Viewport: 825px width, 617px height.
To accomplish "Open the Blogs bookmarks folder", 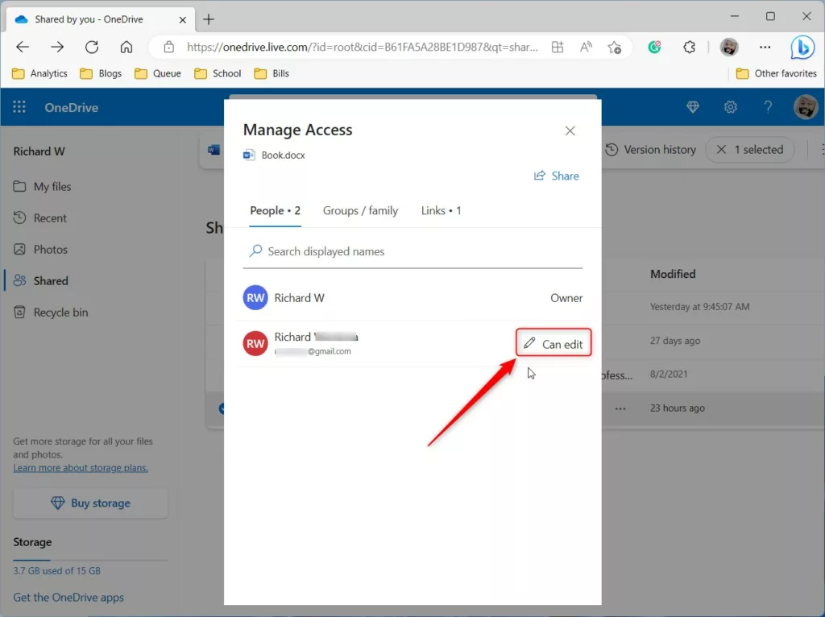I will click(101, 73).
